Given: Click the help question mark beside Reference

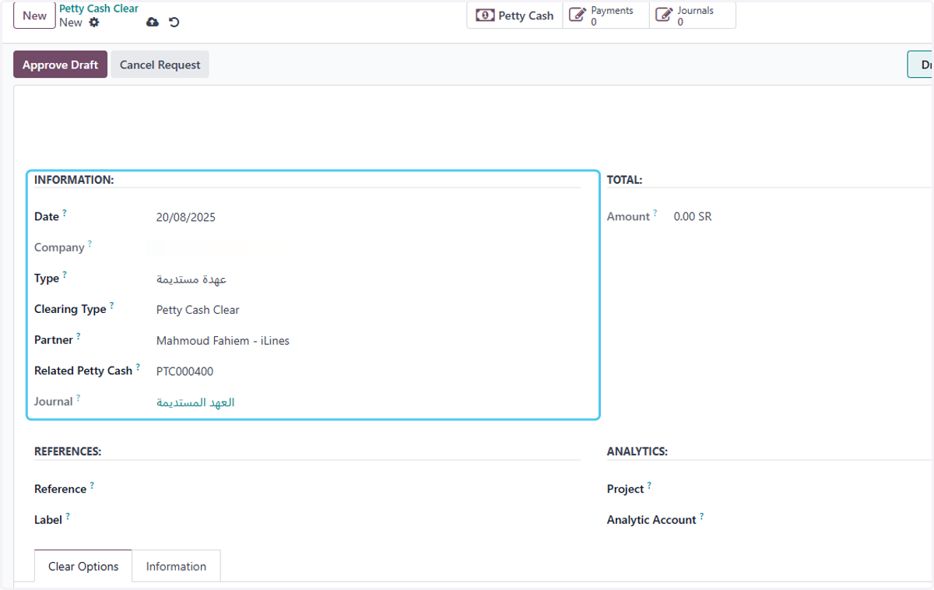Looking at the screenshot, I should pyautogui.click(x=92, y=485).
